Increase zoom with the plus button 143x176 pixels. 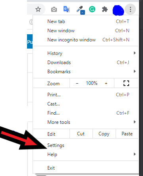[x=106, y=83]
